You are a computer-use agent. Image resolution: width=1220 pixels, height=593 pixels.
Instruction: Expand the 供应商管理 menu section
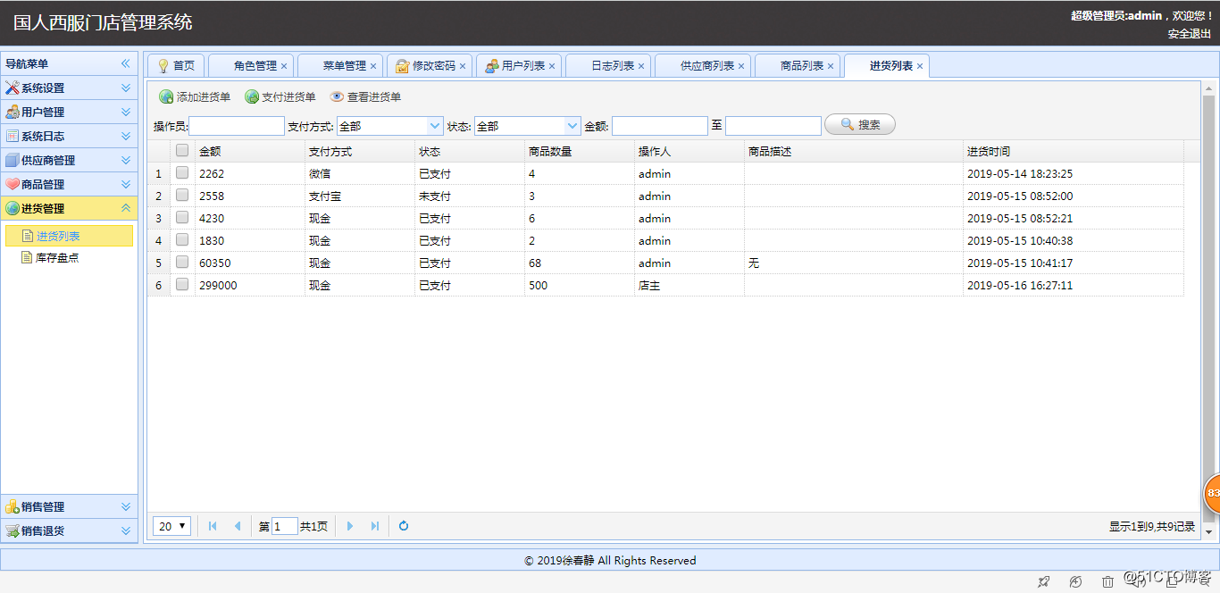pos(126,161)
